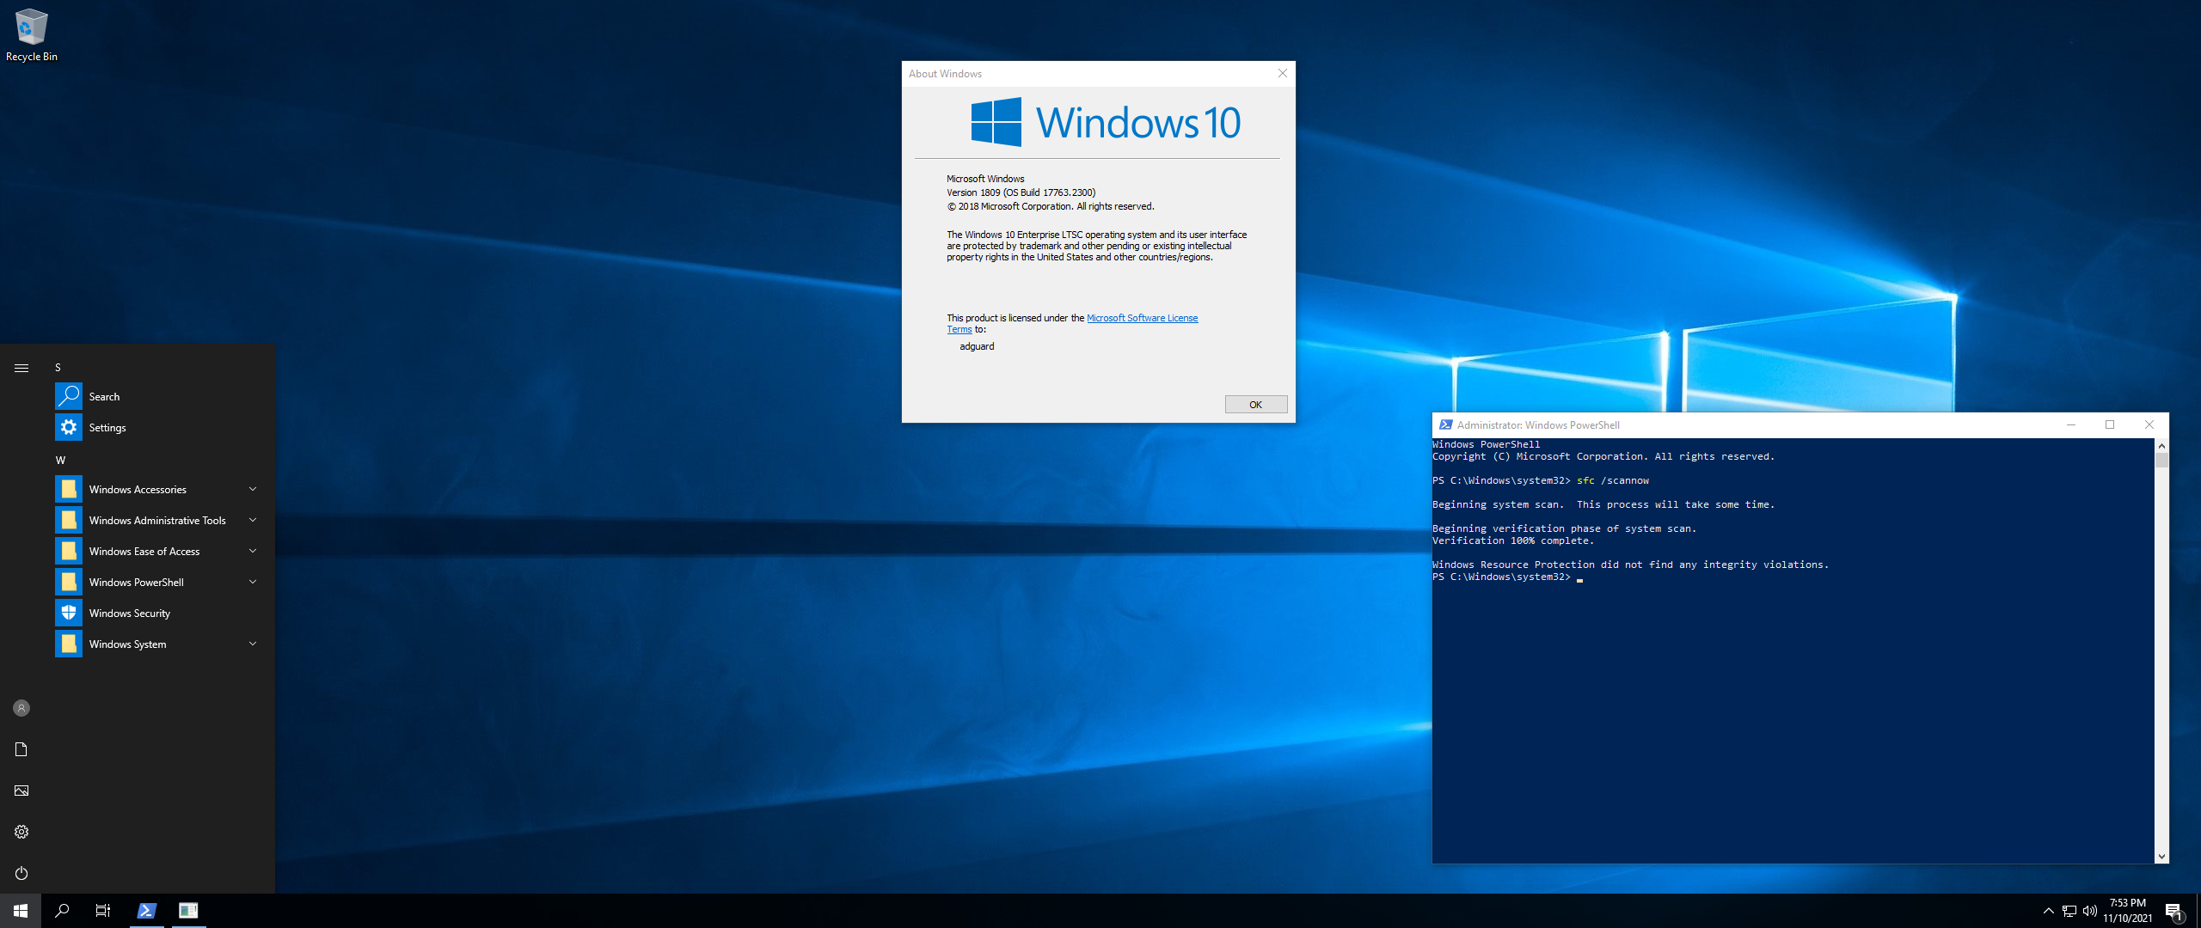Click the 'adguard' licensee name

pyautogui.click(x=977, y=346)
